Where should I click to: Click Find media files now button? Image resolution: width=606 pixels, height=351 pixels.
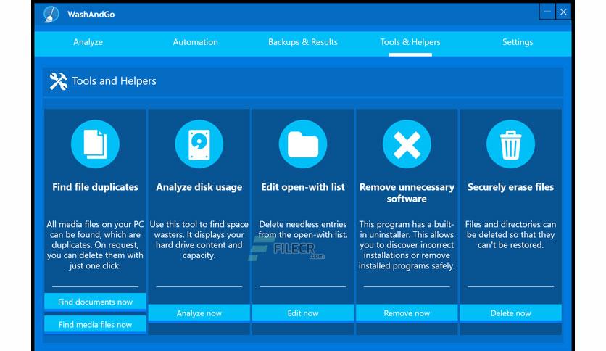95,324
